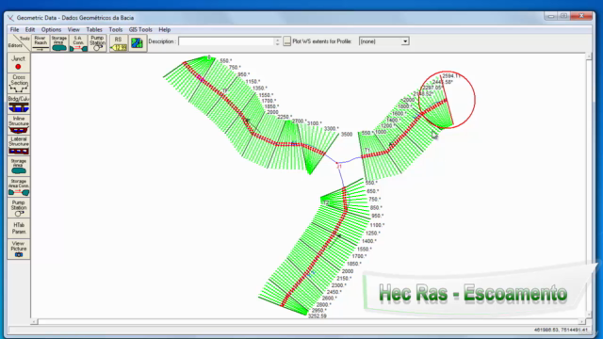
Task: Click cross section label 2800.* on lower reach
Action: (x=324, y=304)
